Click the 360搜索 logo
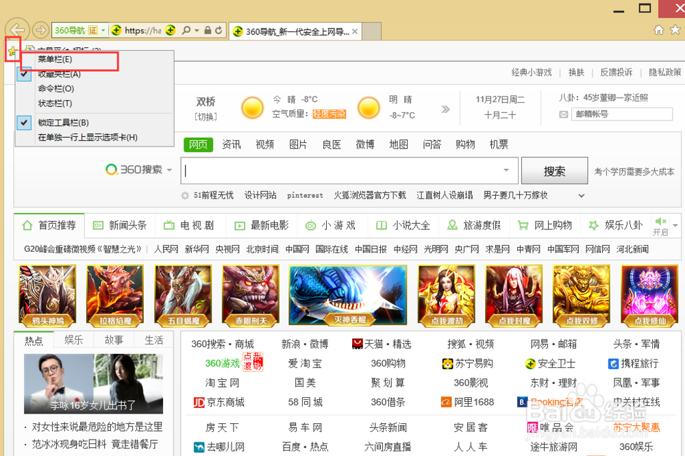The image size is (685, 456). [134, 170]
